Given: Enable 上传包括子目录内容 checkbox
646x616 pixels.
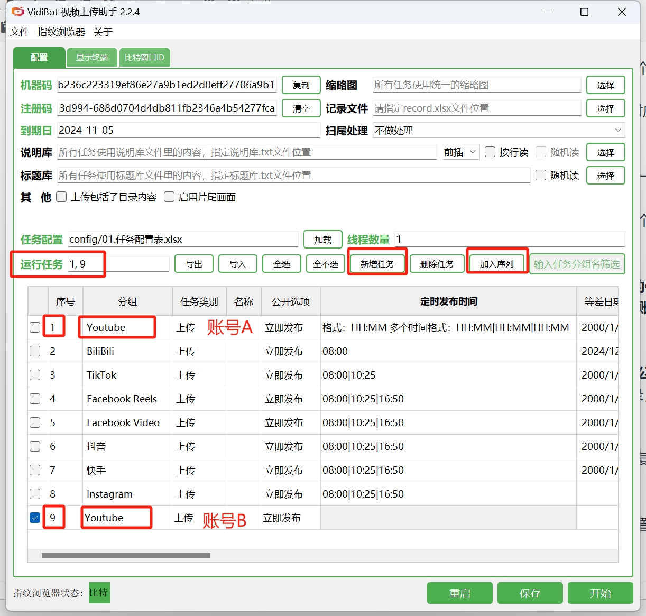Looking at the screenshot, I should click(62, 197).
